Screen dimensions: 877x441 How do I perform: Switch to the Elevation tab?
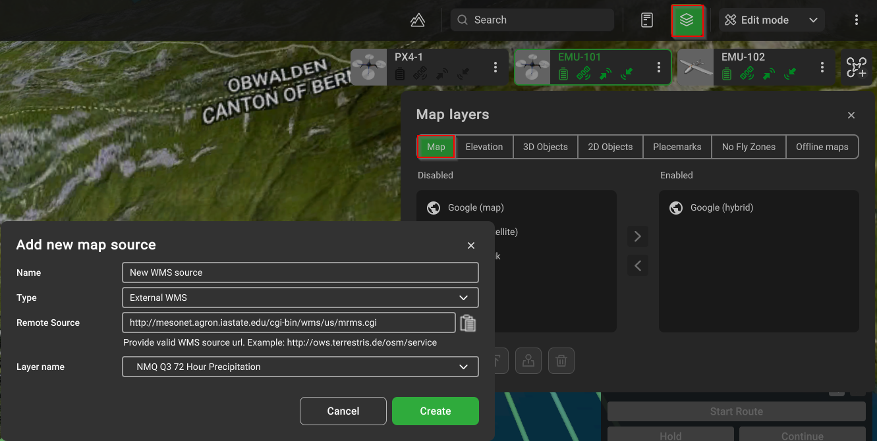(484, 147)
